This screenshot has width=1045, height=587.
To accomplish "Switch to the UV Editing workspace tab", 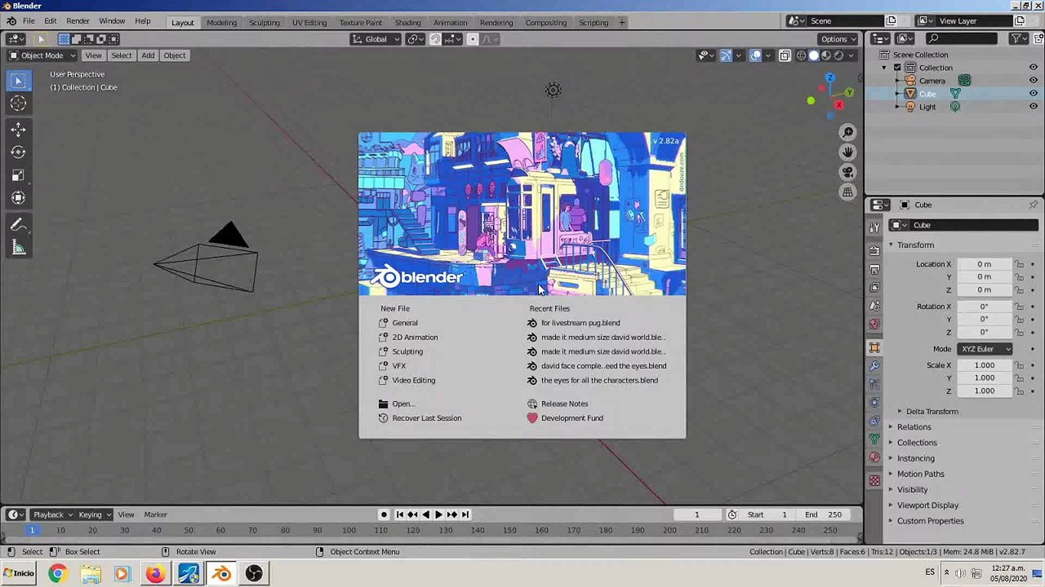I will pyautogui.click(x=309, y=22).
